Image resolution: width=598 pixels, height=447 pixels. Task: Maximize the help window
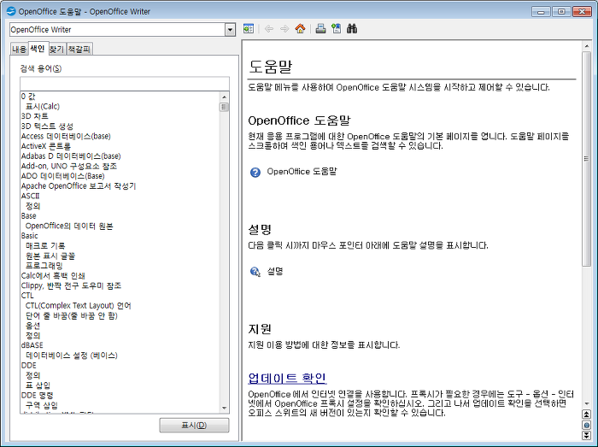pyautogui.click(x=561, y=11)
